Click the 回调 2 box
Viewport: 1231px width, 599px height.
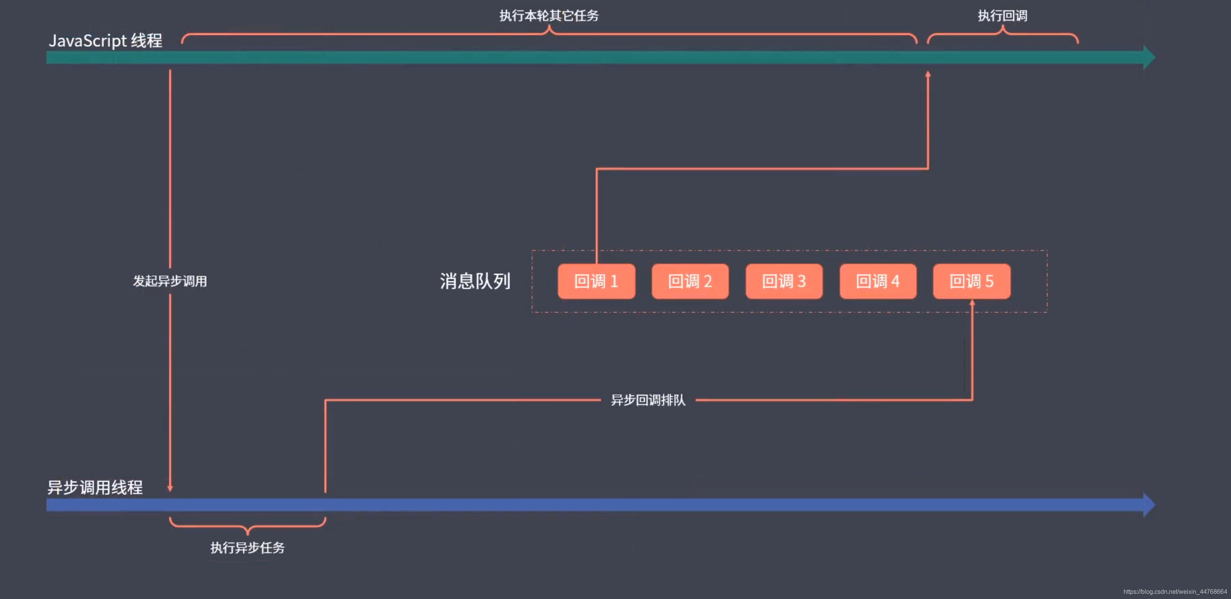[690, 282]
